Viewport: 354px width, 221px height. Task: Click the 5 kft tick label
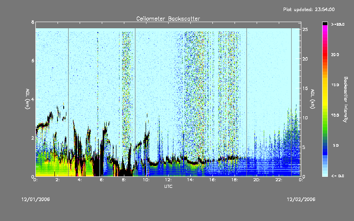pyautogui.click(x=304, y=147)
